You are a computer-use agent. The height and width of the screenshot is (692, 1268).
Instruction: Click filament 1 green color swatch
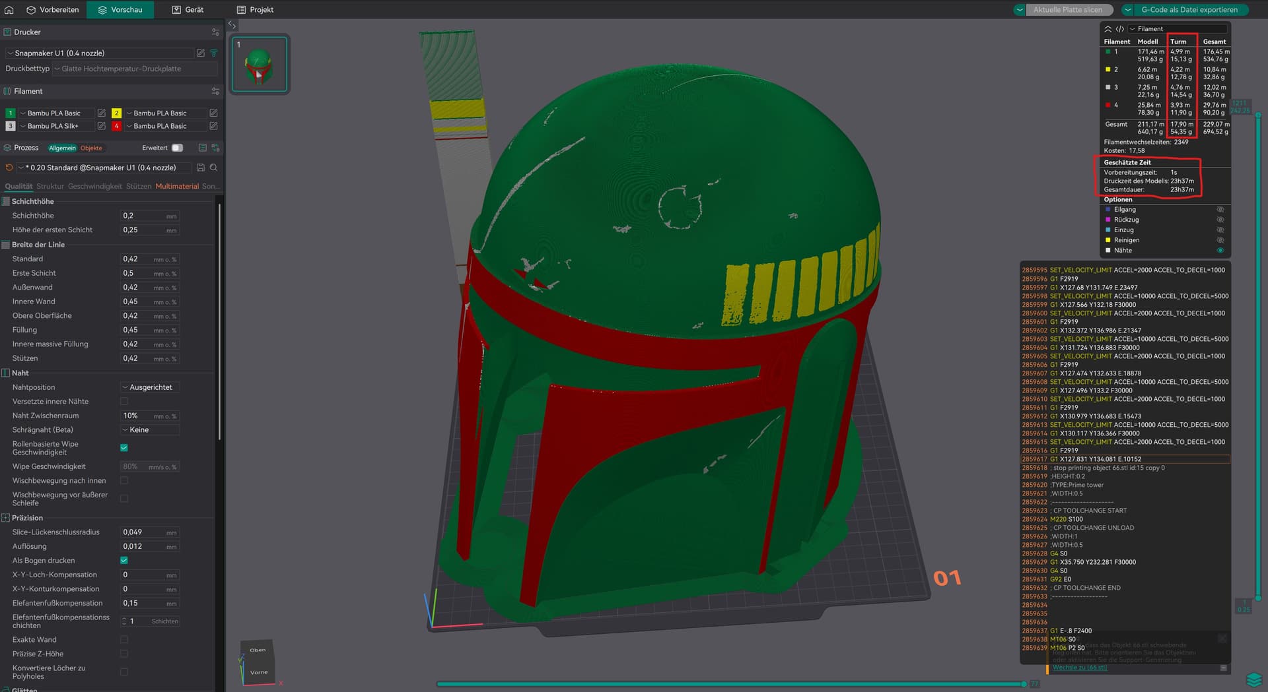click(x=11, y=113)
